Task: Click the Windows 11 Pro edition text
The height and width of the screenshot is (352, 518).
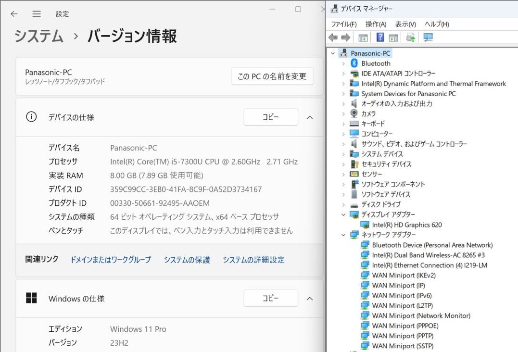Action: [138, 329]
